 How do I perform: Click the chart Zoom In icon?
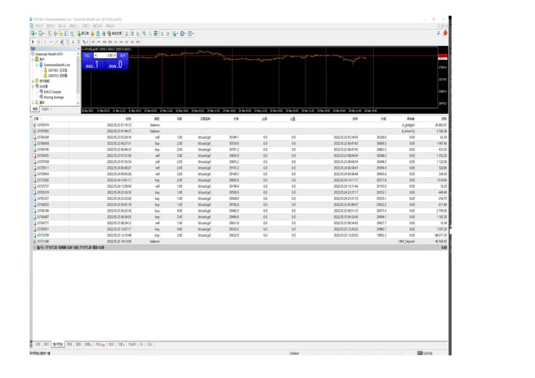pyautogui.click(x=144, y=33)
